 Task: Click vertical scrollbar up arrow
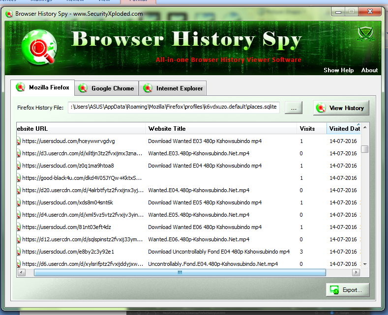click(x=365, y=128)
